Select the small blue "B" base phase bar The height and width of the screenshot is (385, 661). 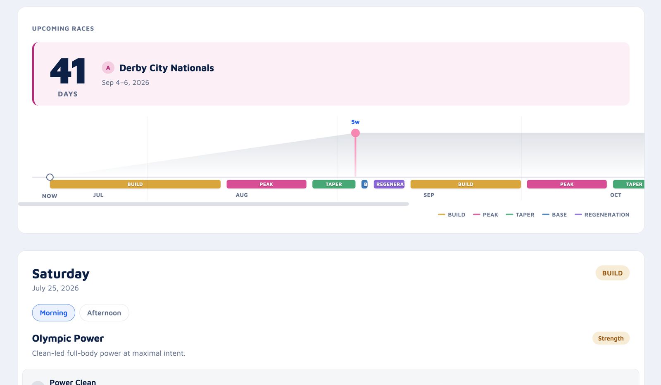(364, 184)
